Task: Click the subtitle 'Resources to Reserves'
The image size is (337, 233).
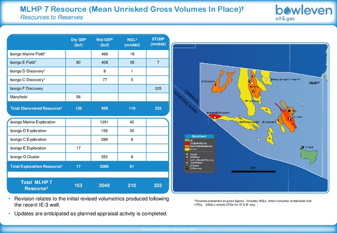Action: pyautogui.click(x=51, y=17)
